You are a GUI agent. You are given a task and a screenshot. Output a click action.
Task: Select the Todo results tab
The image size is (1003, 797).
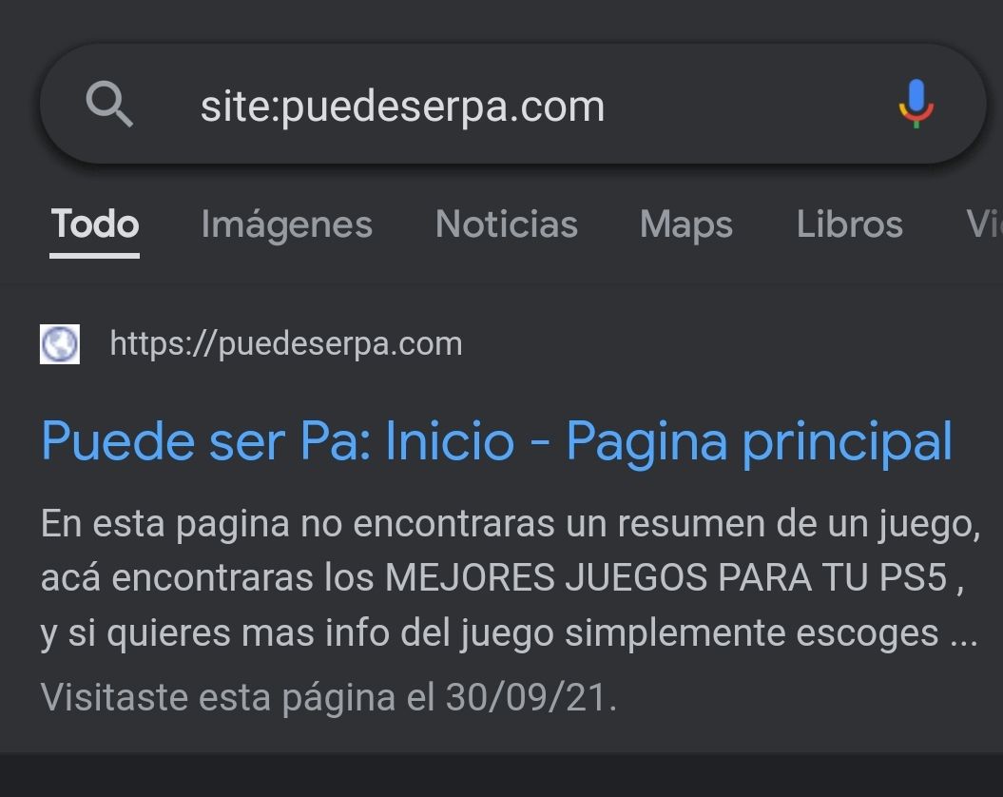click(95, 224)
